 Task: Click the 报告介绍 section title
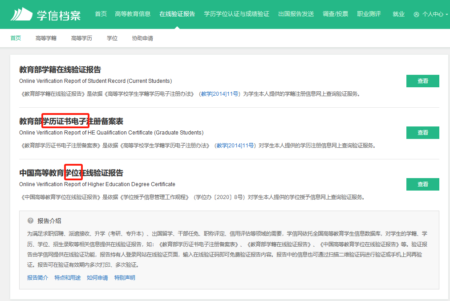point(49,221)
